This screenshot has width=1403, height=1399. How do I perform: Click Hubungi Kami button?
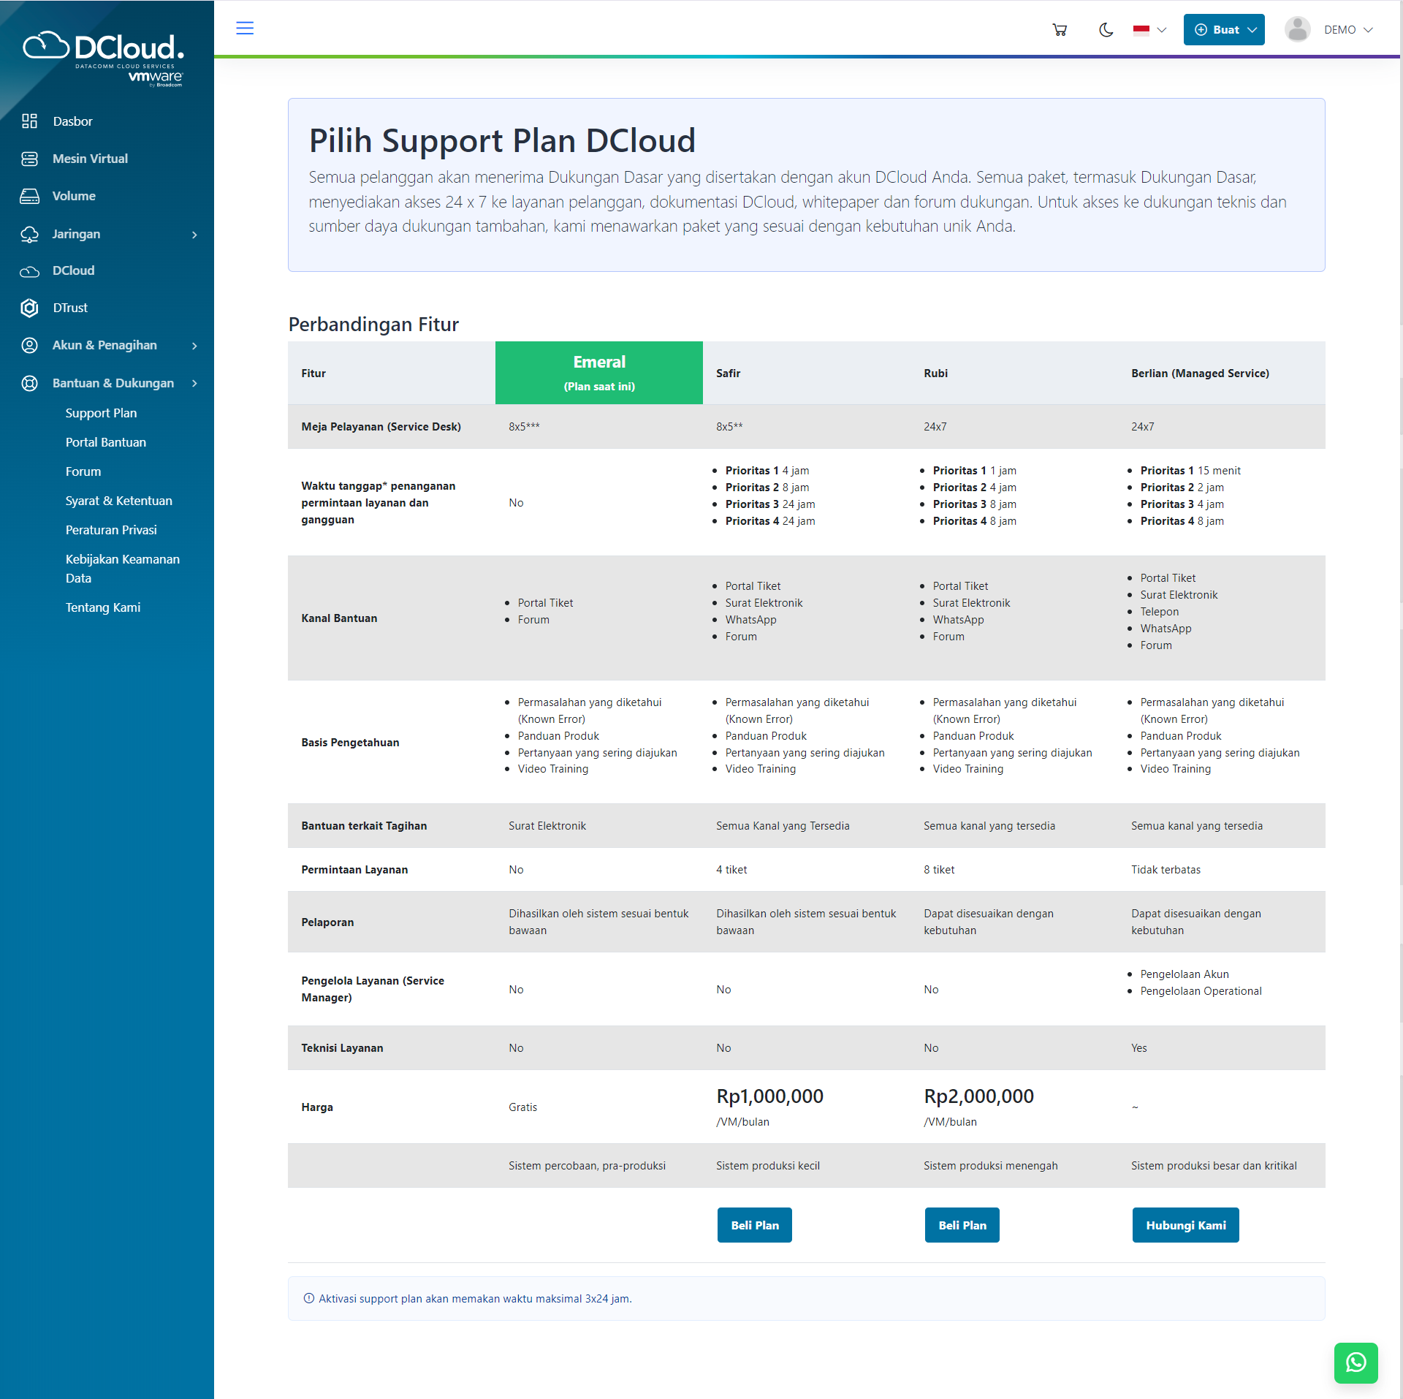(x=1185, y=1225)
